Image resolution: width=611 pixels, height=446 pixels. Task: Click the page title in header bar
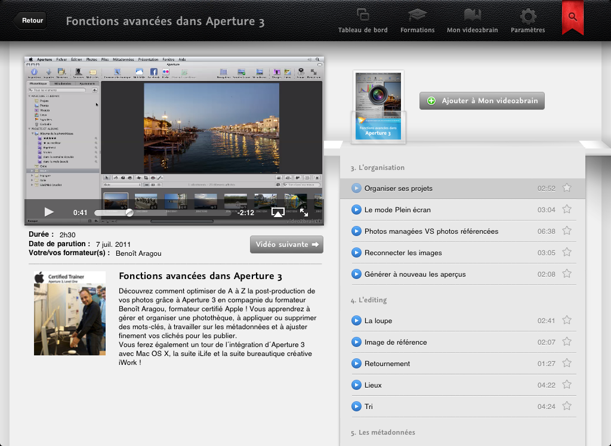tap(165, 21)
